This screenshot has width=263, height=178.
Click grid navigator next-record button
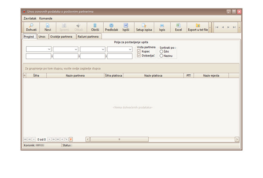49,139
